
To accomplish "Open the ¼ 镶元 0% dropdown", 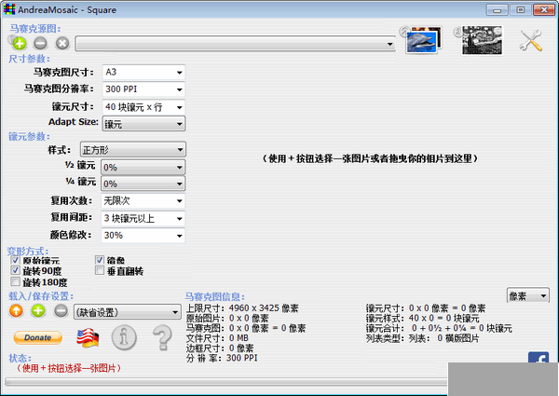I will (x=143, y=184).
